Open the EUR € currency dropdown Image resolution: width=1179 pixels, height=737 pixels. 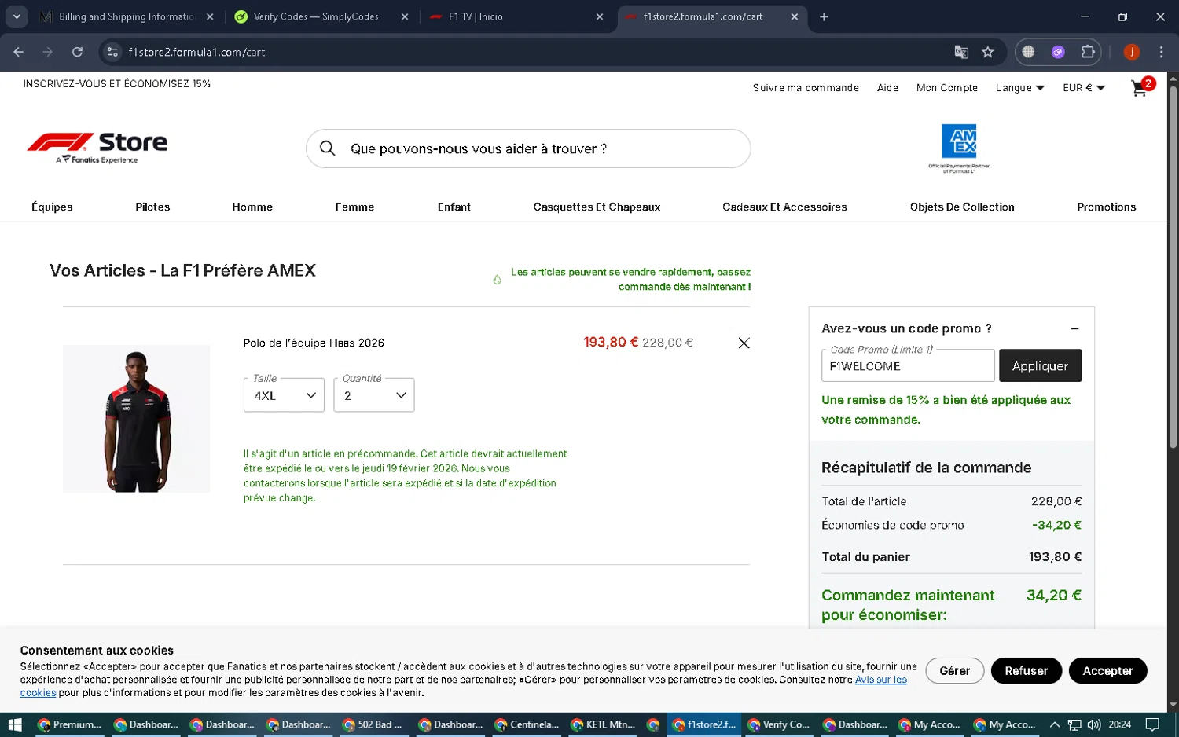1084,88
